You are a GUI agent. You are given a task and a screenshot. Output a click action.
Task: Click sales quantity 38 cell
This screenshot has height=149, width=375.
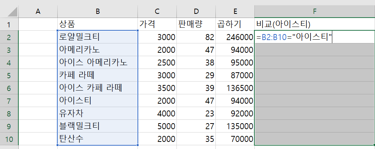(x=196, y=63)
